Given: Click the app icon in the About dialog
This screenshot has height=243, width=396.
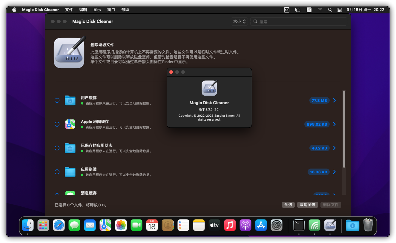Looking at the screenshot, I should (209, 88).
